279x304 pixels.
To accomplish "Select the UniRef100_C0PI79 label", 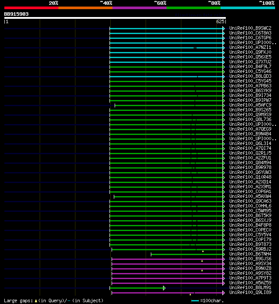I will [250, 239].
